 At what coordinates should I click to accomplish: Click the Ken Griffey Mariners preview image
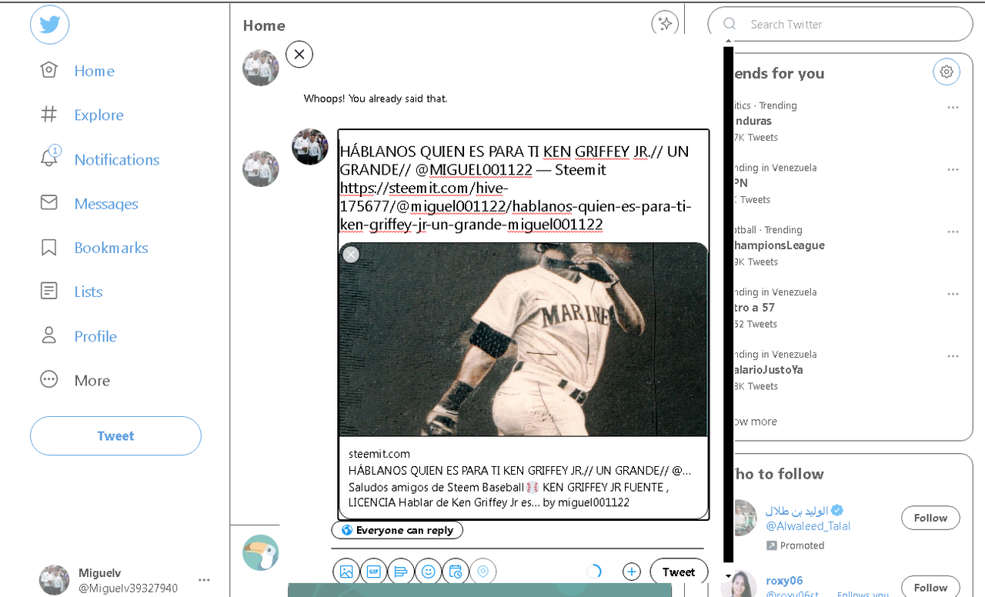pyautogui.click(x=523, y=339)
